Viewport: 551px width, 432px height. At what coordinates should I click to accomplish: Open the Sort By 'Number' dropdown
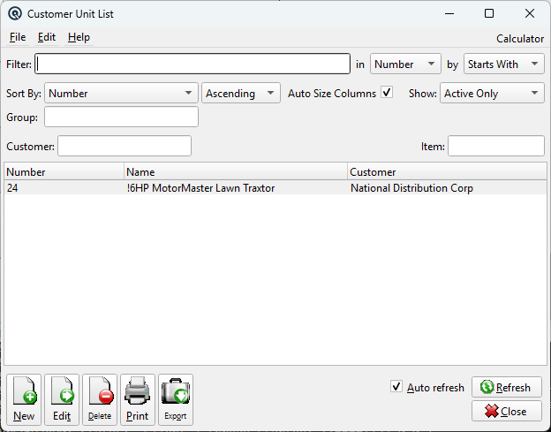121,93
